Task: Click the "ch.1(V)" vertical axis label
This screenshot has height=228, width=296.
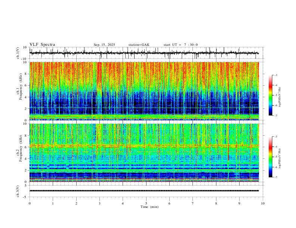Action: [x=18, y=53]
